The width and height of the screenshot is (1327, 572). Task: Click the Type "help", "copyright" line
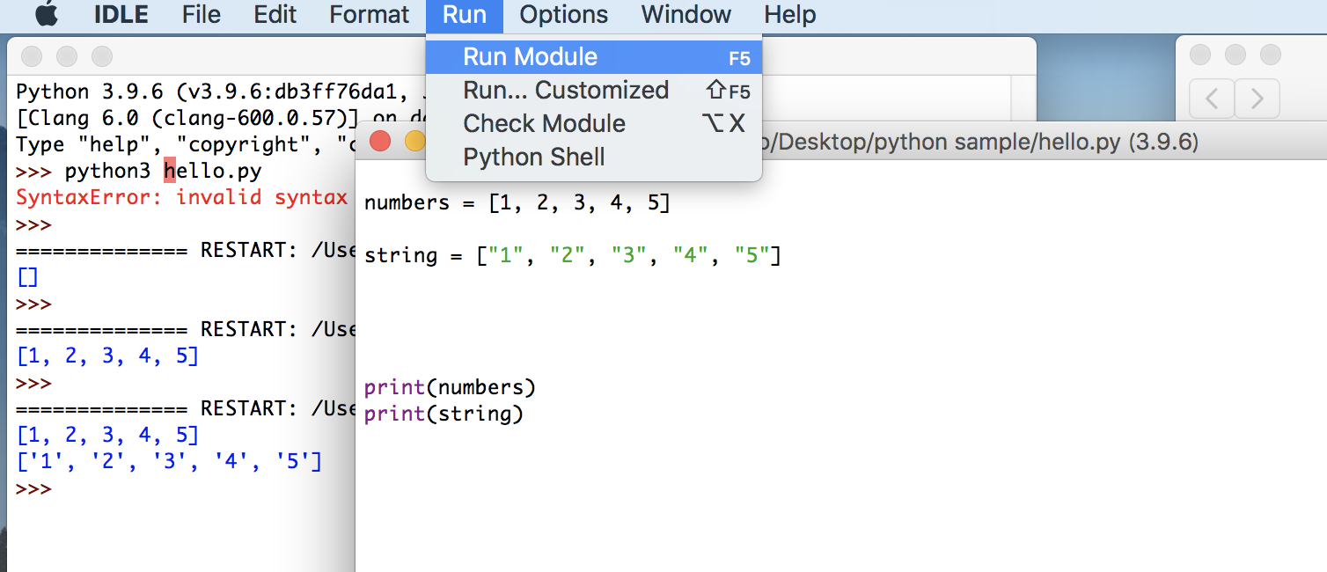[186, 144]
